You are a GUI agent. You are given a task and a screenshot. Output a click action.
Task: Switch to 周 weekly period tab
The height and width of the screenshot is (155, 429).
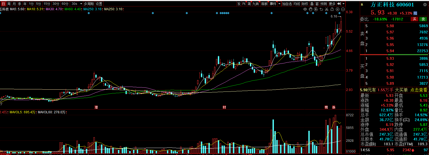[9, 4]
